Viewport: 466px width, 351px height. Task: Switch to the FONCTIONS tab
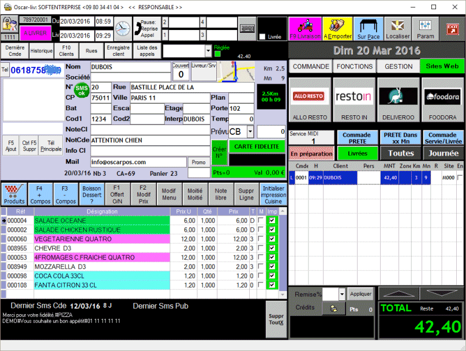coord(355,66)
